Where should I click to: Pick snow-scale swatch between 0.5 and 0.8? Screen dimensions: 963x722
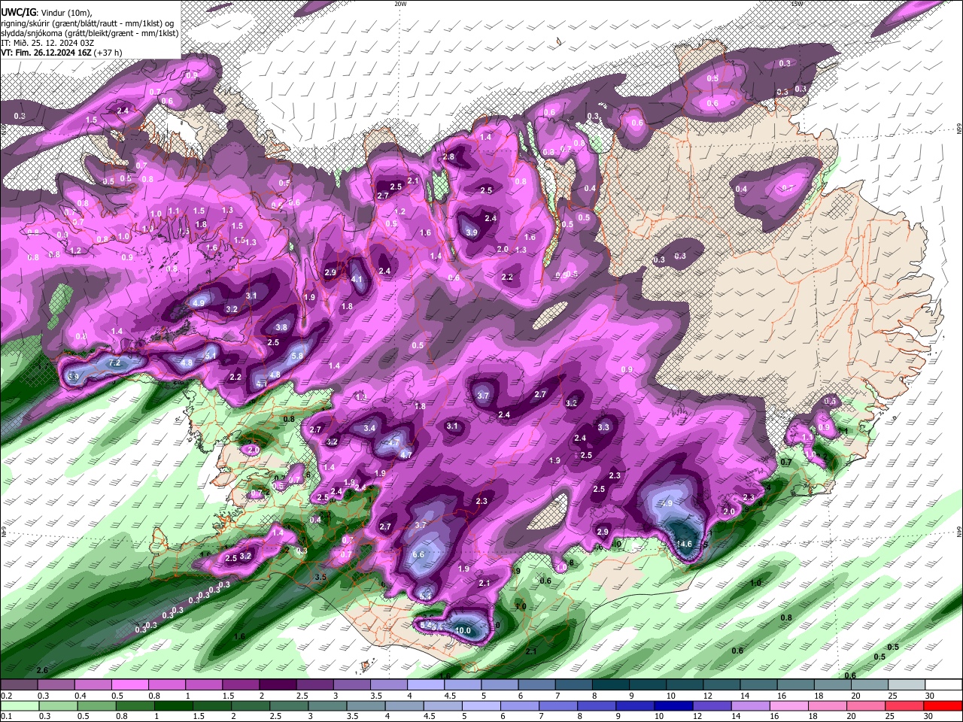[129, 685]
